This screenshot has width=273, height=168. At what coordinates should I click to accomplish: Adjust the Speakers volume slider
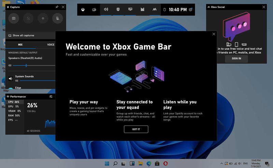(34, 66)
